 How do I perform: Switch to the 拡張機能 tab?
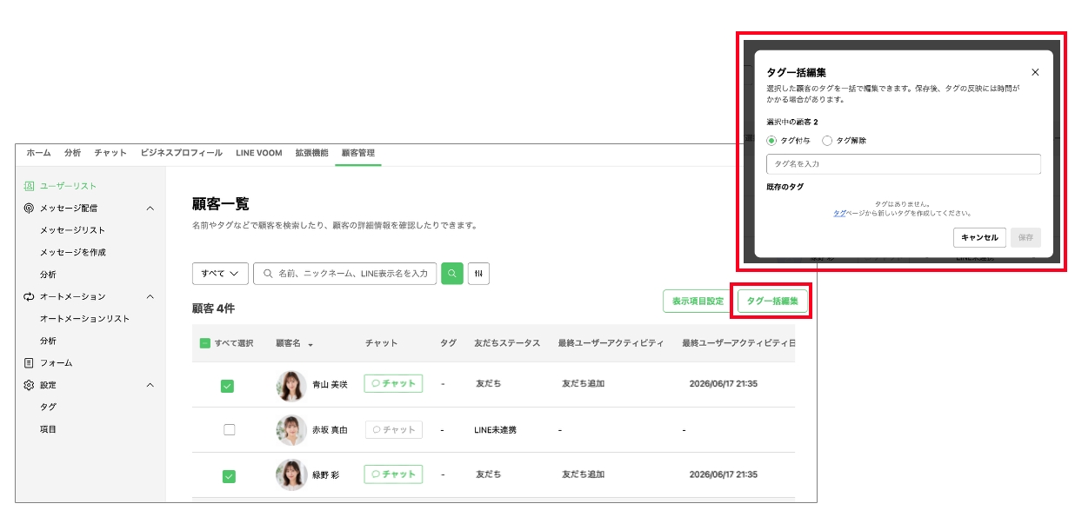coord(311,153)
